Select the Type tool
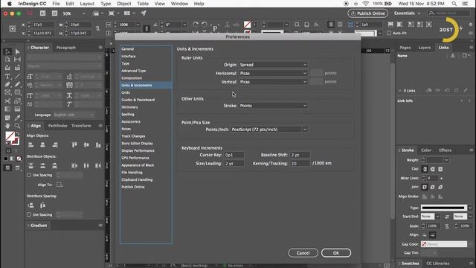 (x=7, y=76)
